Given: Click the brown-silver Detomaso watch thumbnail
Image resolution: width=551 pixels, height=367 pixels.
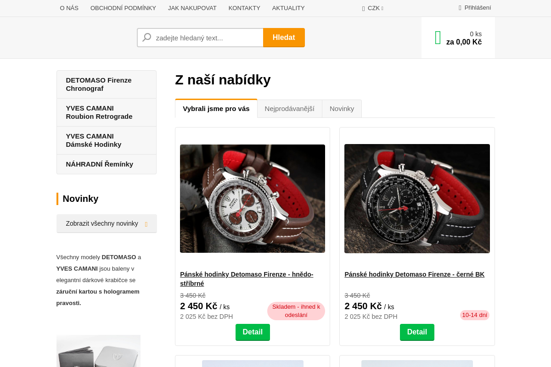Looking at the screenshot, I should tap(253, 199).
